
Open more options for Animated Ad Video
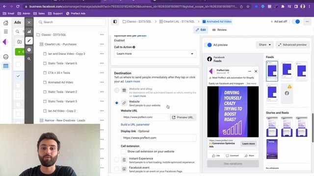(102, 83)
